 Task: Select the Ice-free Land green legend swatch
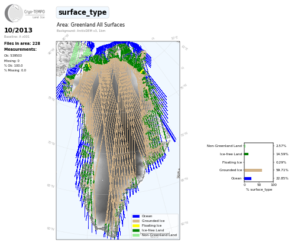point(136,230)
